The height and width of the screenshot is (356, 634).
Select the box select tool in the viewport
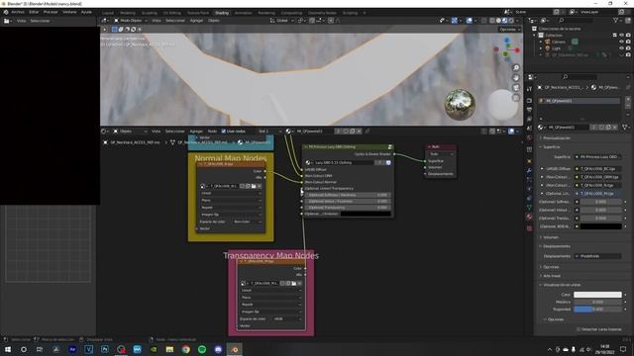coord(115,30)
